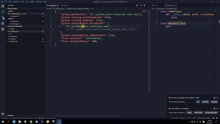This screenshot has width=220, height=124.
Task: Open the Extensions view
Action: tap(3, 29)
